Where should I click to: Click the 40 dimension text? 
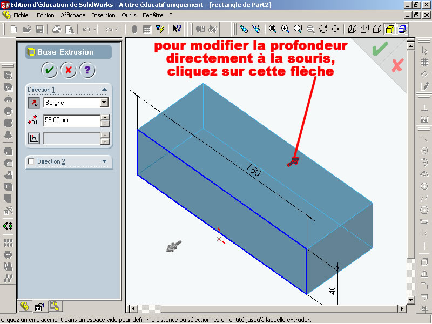click(332, 290)
